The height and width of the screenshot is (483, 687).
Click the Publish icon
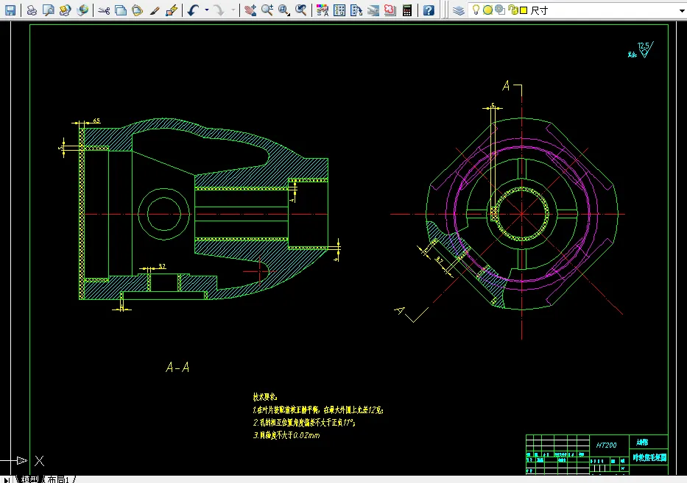pos(65,10)
